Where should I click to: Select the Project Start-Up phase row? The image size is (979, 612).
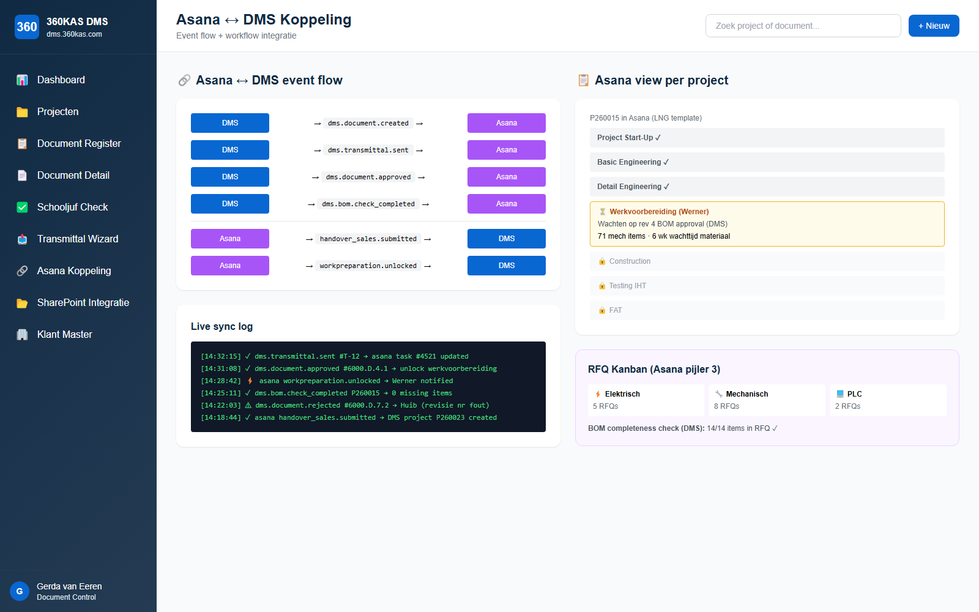coord(767,138)
